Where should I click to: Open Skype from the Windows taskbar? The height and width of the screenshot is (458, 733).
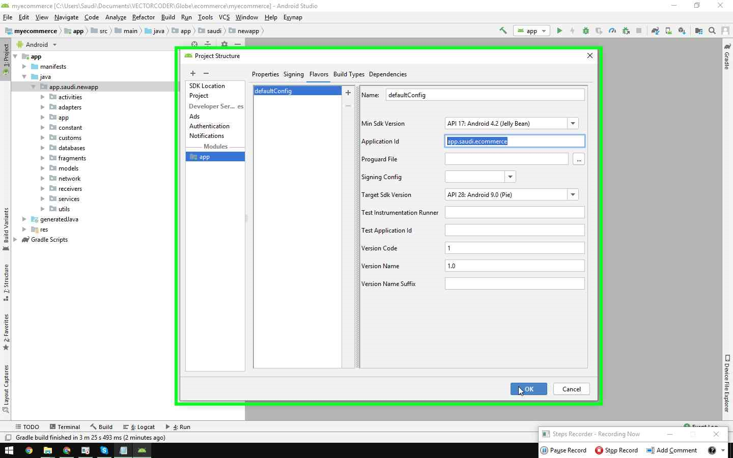click(104, 450)
